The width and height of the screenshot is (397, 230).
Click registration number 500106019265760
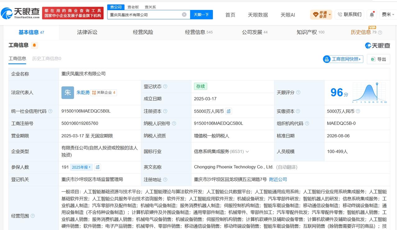click(80, 123)
